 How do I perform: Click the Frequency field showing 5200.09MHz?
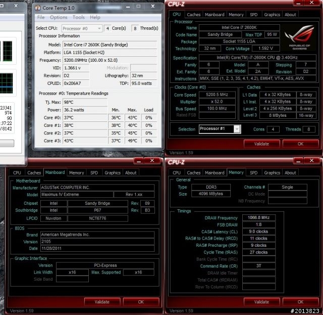point(110,60)
